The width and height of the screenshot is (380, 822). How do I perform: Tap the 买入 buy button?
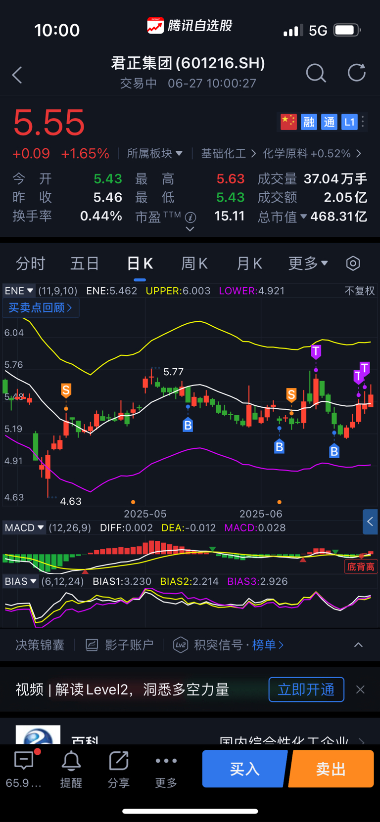pyautogui.click(x=245, y=769)
